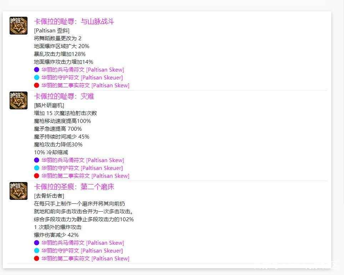Screen dimensions: 344x275
Task: Click talisman icon beside 与山脉战斗 entry
Action: click(19, 26)
